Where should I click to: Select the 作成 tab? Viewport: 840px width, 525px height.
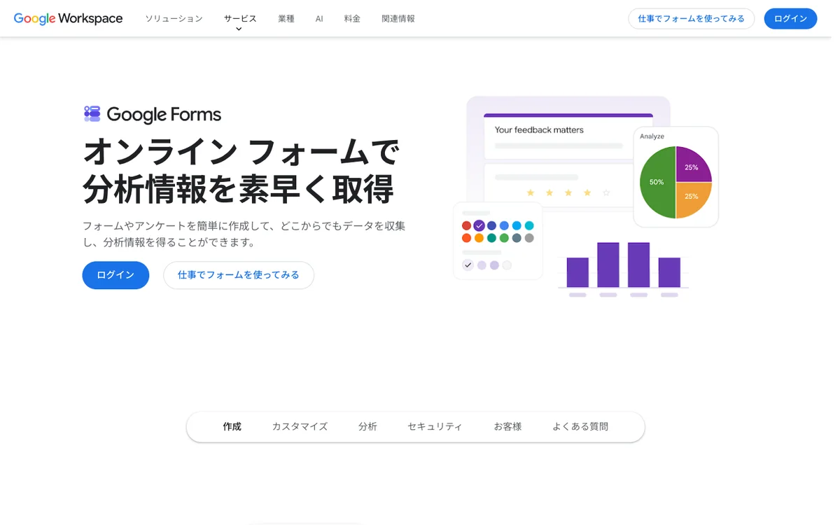pos(232,426)
